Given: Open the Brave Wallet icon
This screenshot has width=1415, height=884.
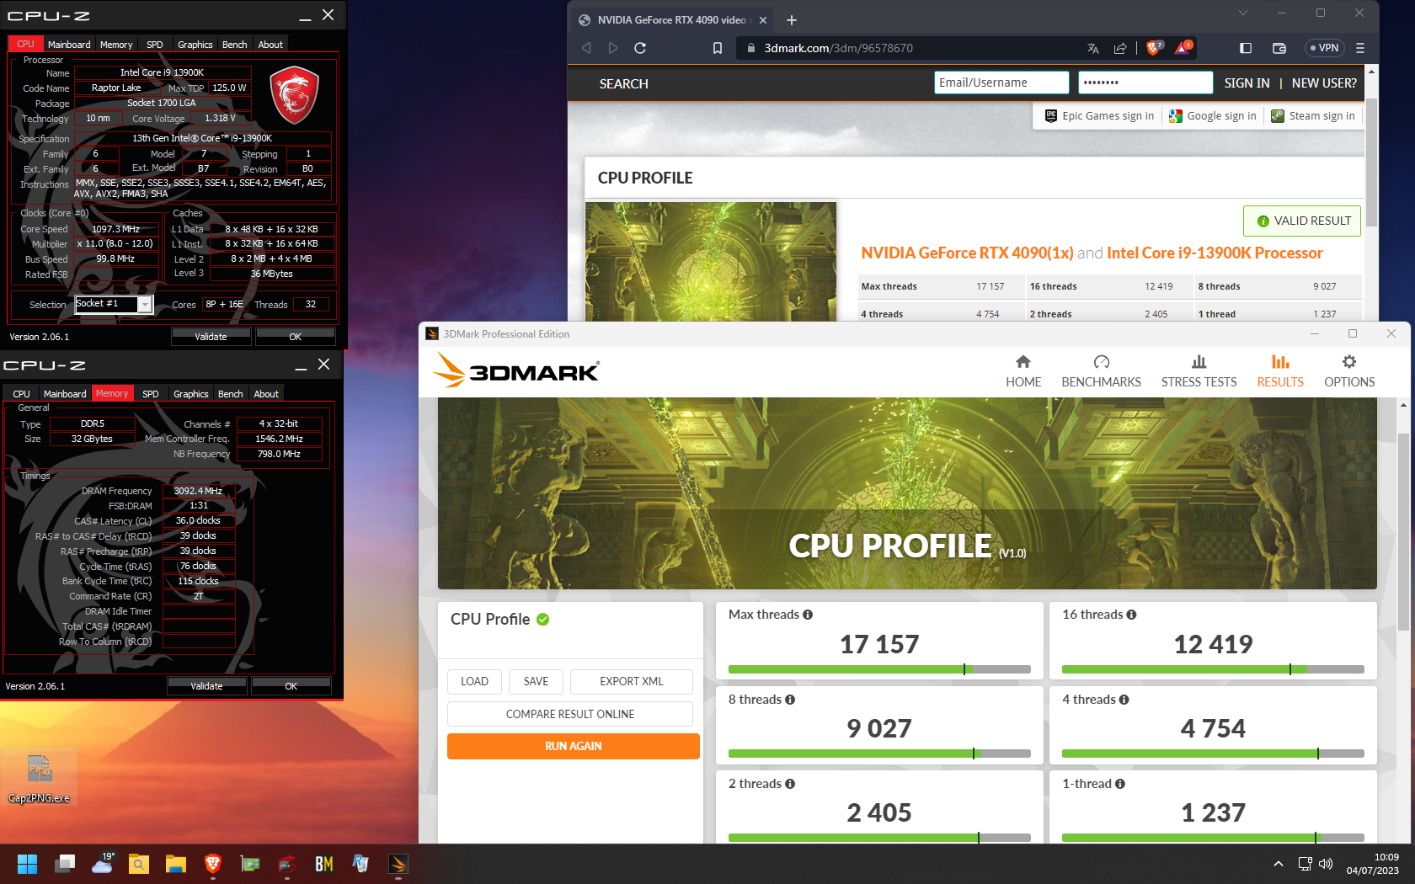Looking at the screenshot, I should tap(1279, 48).
